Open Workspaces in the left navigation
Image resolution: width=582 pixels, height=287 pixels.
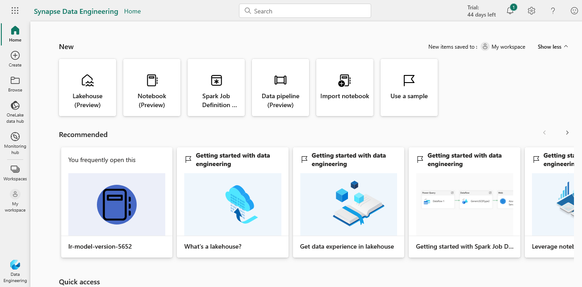[15, 173]
